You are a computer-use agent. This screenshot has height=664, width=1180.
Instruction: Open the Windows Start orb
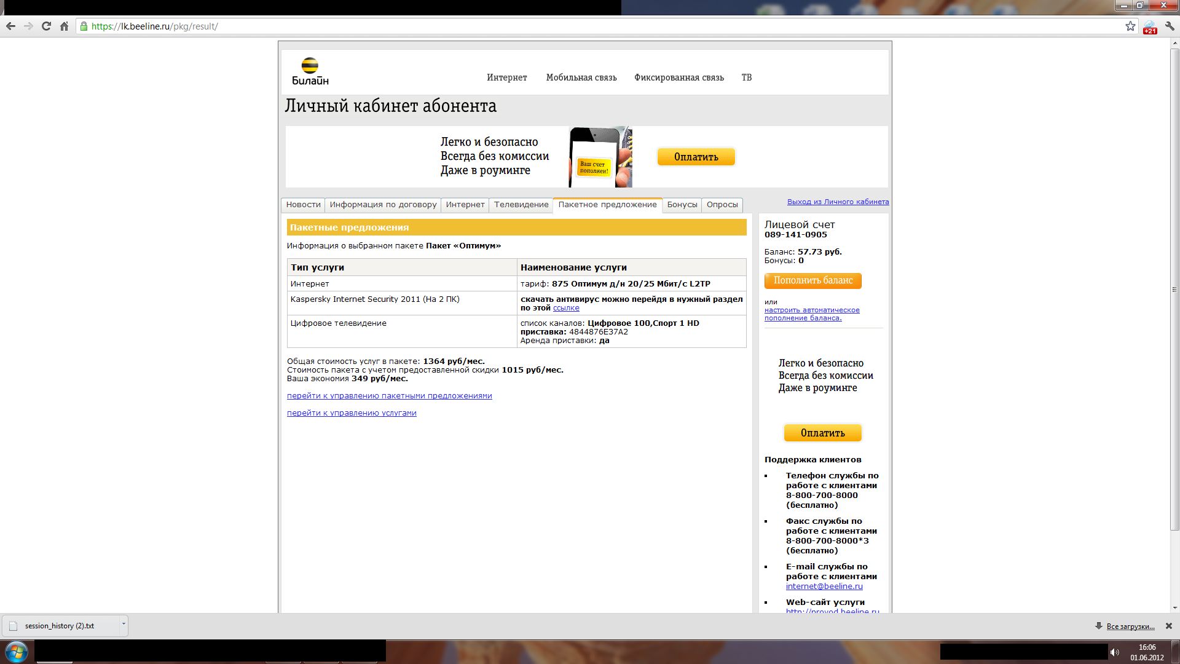16,652
